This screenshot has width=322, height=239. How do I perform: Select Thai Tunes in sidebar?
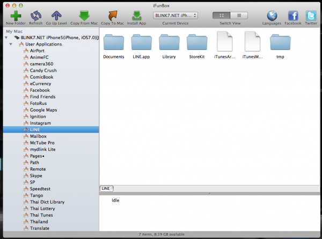[x=51, y=215]
